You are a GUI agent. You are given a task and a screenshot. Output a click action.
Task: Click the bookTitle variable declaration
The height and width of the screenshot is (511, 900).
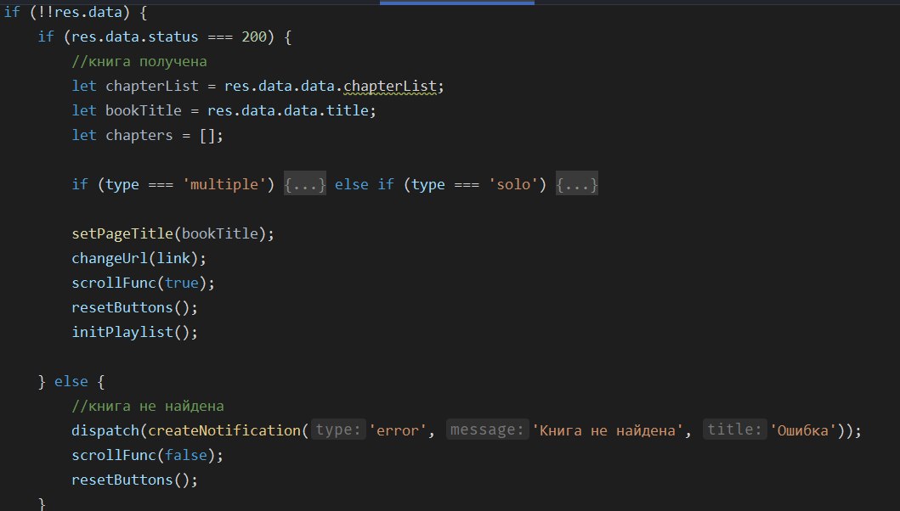pos(144,110)
